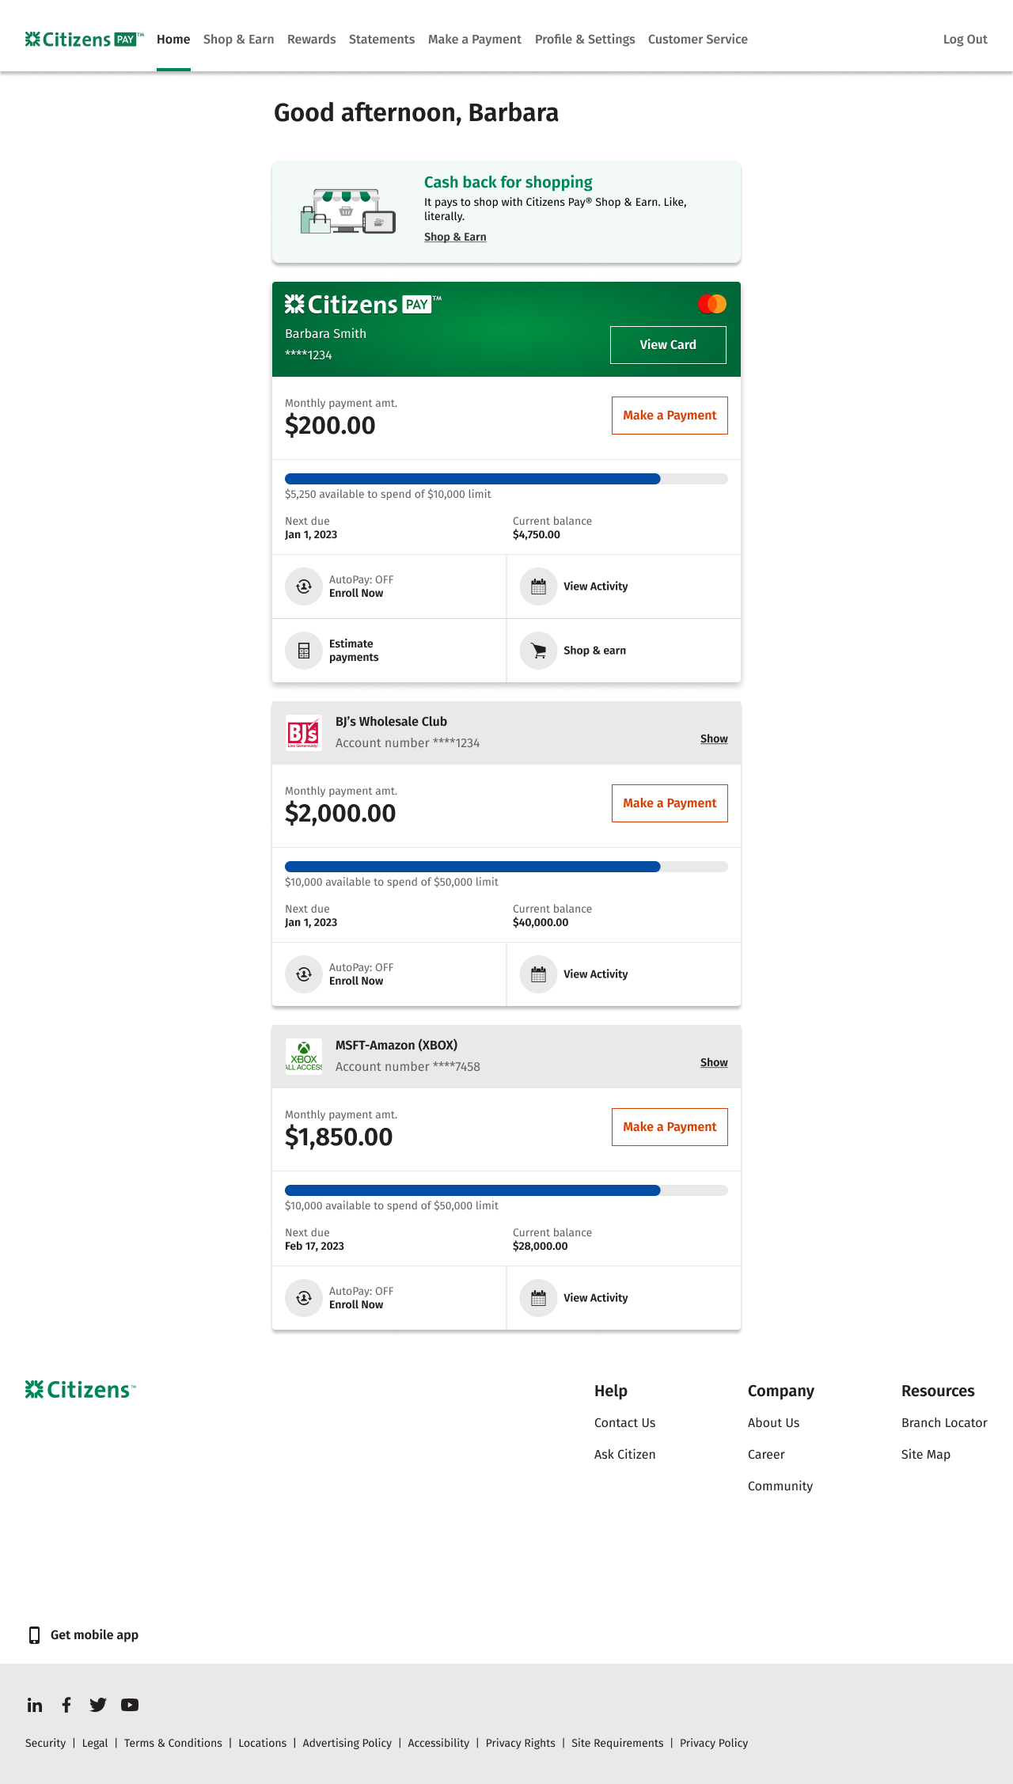Click the shopping cart Shop & earn icon
This screenshot has width=1013, height=1784.
pos(539,651)
